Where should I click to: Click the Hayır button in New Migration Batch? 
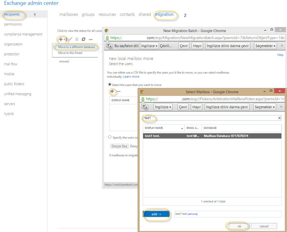(197, 46)
